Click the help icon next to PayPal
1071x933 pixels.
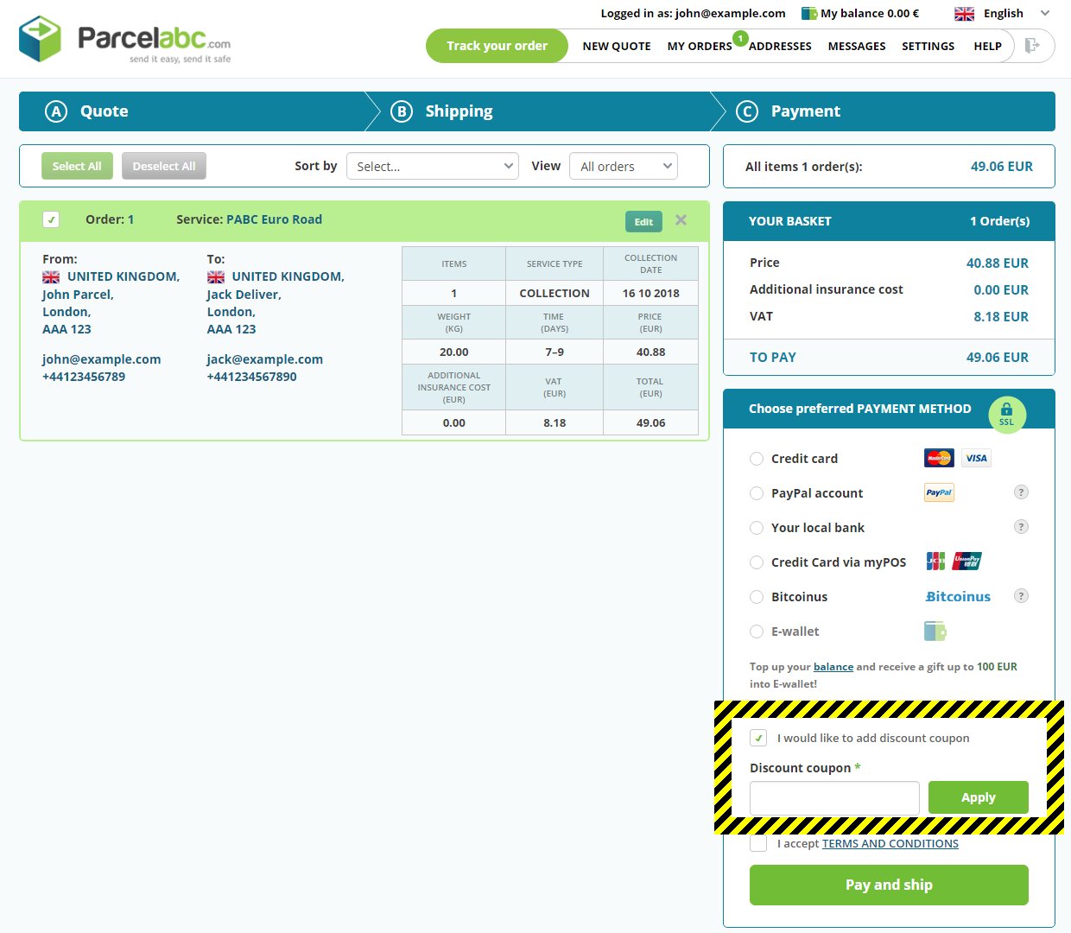pos(1021,492)
